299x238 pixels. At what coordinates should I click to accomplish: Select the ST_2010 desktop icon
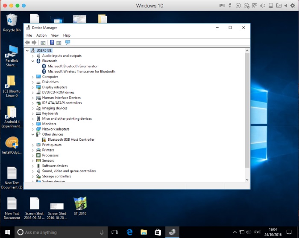pos(80,206)
